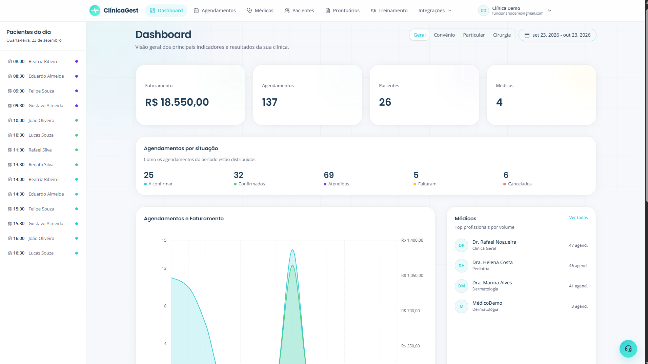Click the Ver todos link in Médicos

[579, 218]
